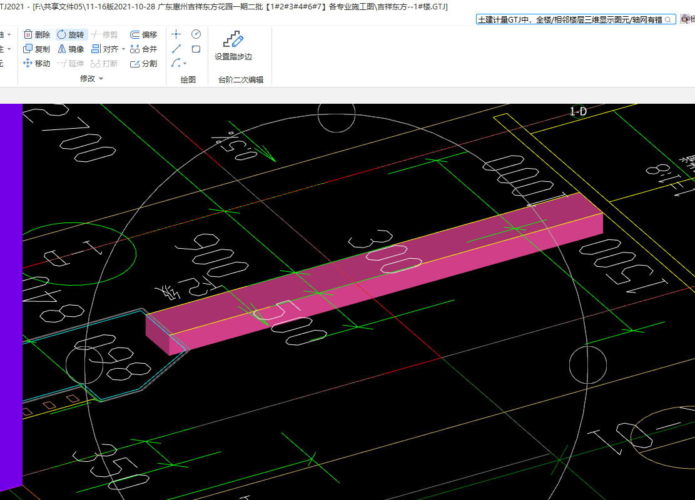
Task: Click the user avatar icon
Action: click(685, 19)
